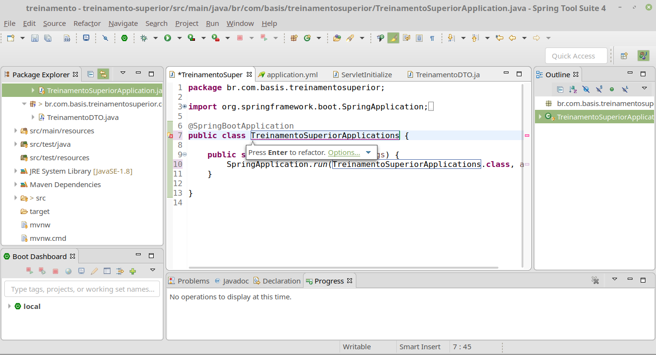Viewport: 656px width, 355px height.
Task: Open the dropdown arrow beside the Run button
Action: pyautogui.click(x=179, y=38)
